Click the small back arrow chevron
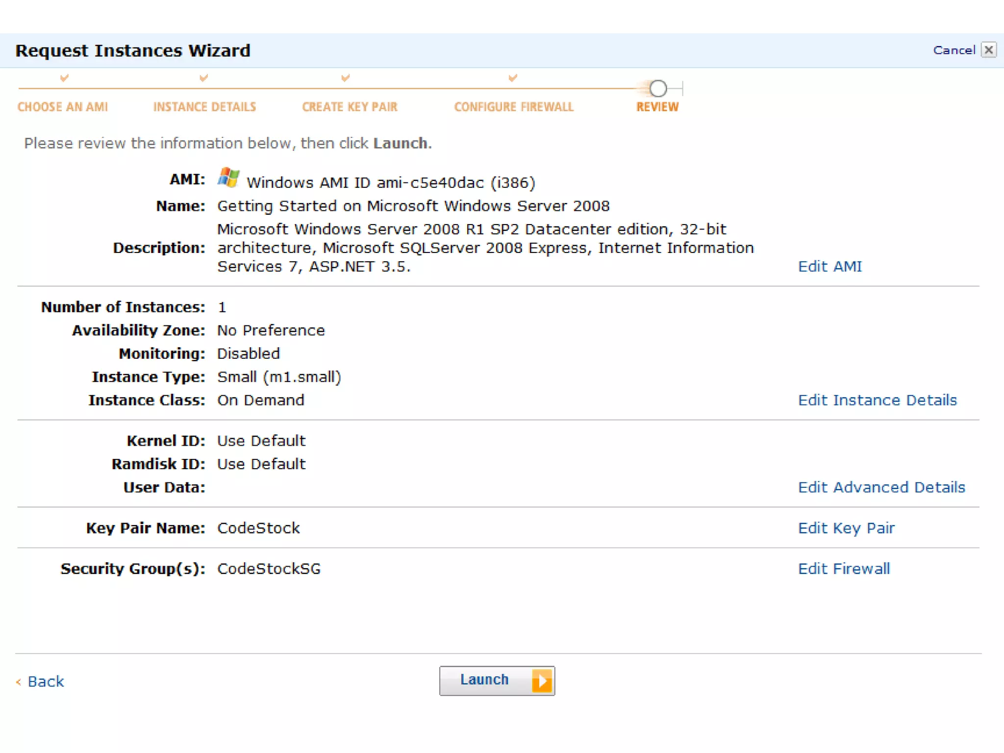The height and width of the screenshot is (753, 1004). click(x=19, y=681)
